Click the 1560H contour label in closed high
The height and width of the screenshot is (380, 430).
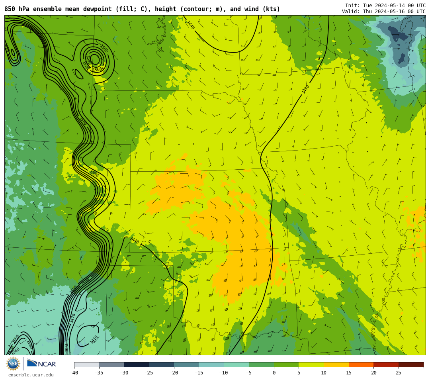pos(98,69)
